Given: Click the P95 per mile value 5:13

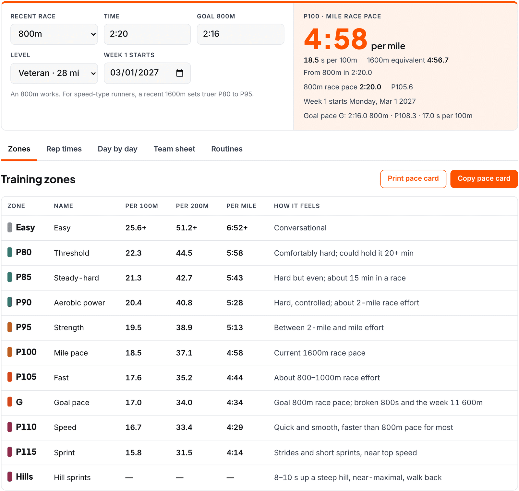Looking at the screenshot, I should click(235, 327).
